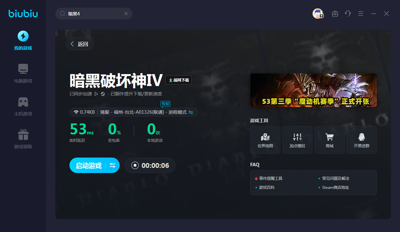Open launch settings beside 启动游戏
Screen dimensions: 400x232
click(x=113, y=166)
